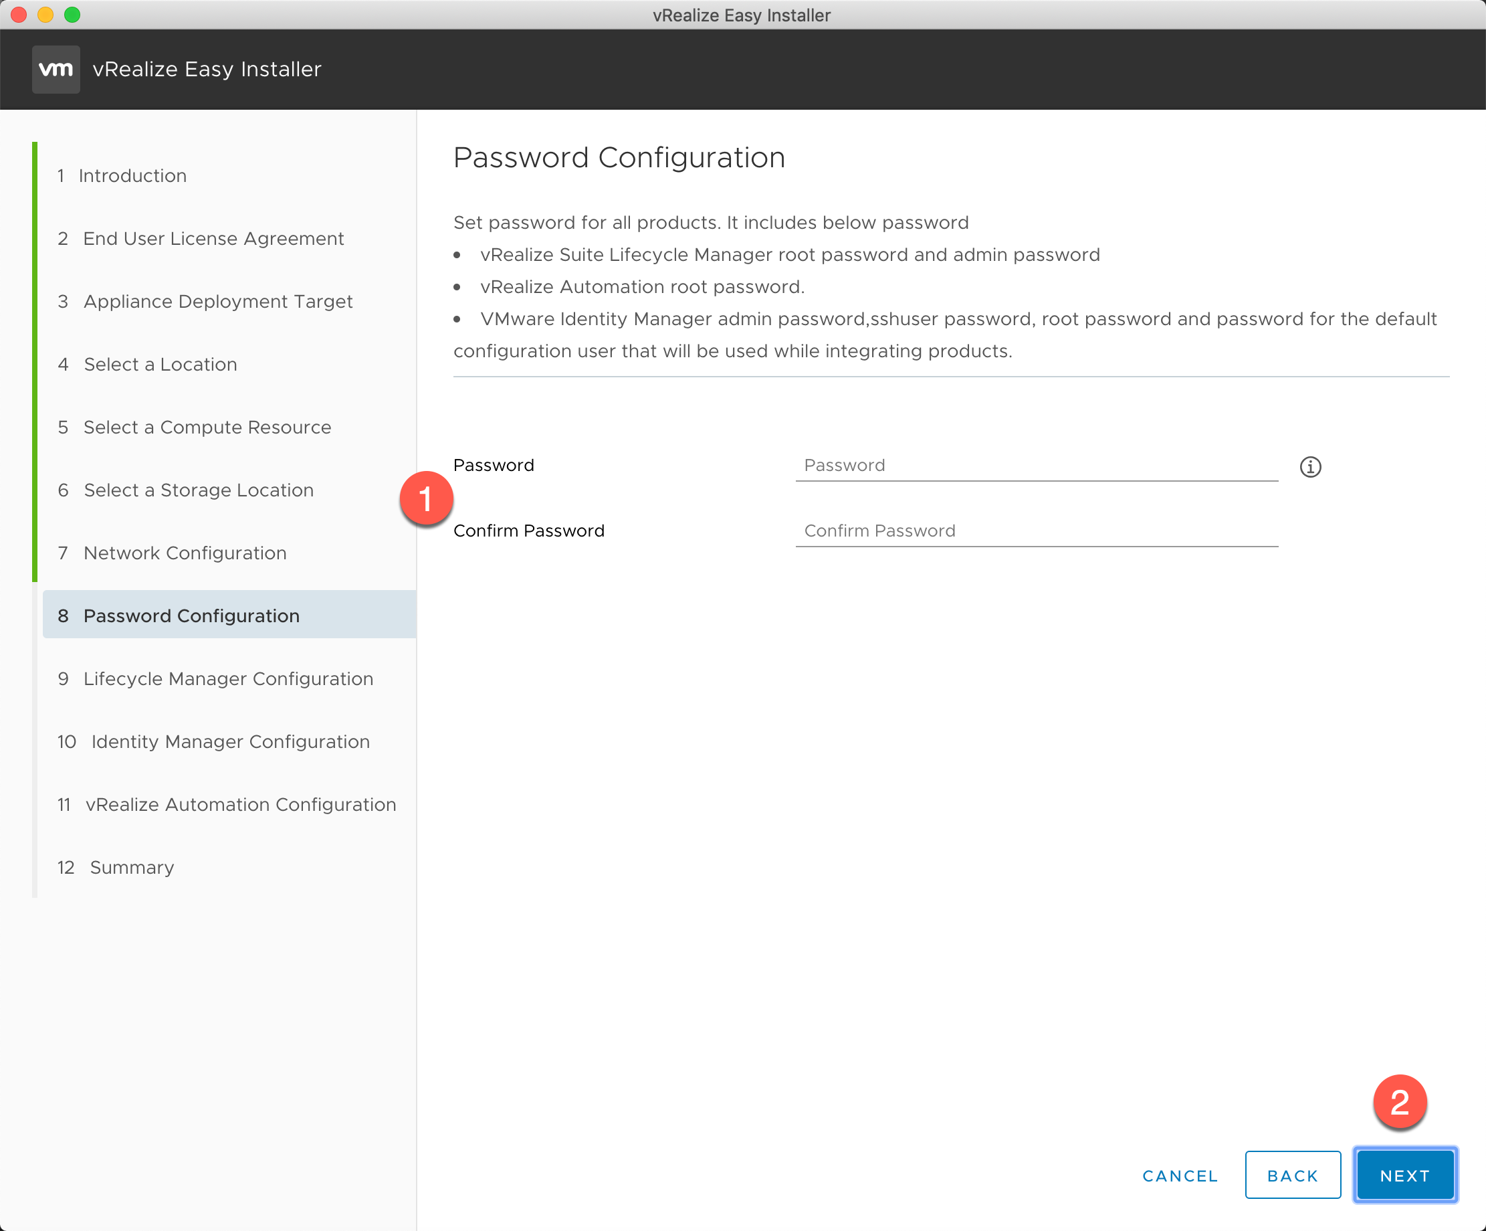This screenshot has height=1231, width=1486.
Task: Open Network Configuration step
Action: tap(172, 553)
